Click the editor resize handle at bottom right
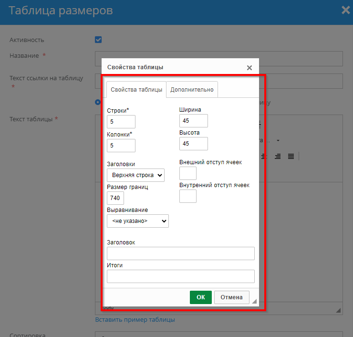 pyautogui.click(x=339, y=310)
